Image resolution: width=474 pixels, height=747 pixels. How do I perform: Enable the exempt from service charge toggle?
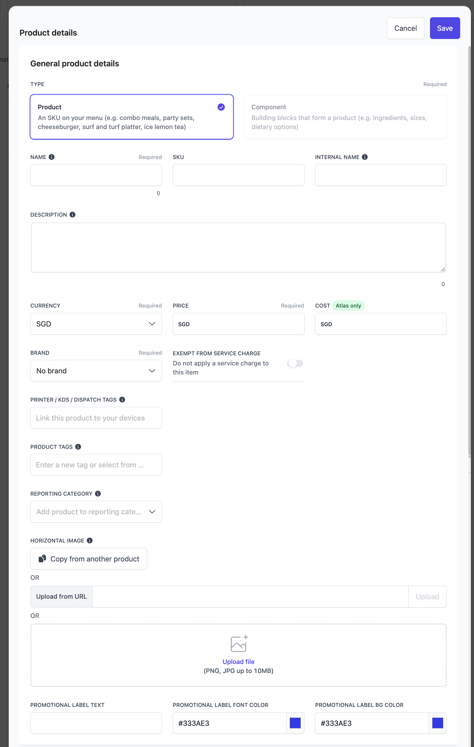(295, 363)
